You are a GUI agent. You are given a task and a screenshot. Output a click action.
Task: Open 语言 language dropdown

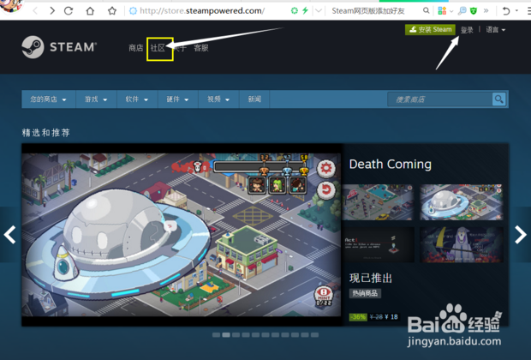pos(495,30)
